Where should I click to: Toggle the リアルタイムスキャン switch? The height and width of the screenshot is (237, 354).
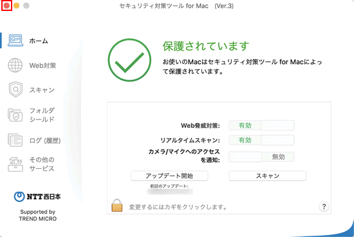(x=261, y=140)
